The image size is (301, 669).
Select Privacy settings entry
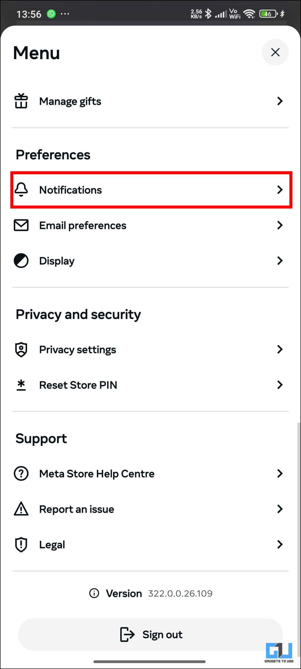point(150,349)
